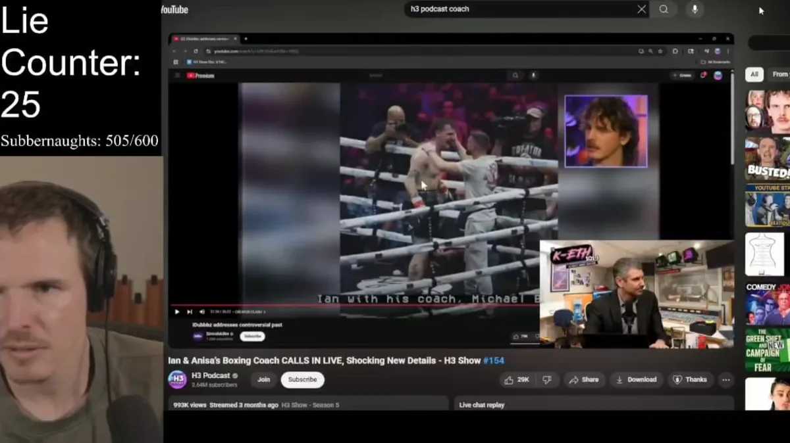
Task: Select the 'All' filter chip
Action: pos(754,74)
